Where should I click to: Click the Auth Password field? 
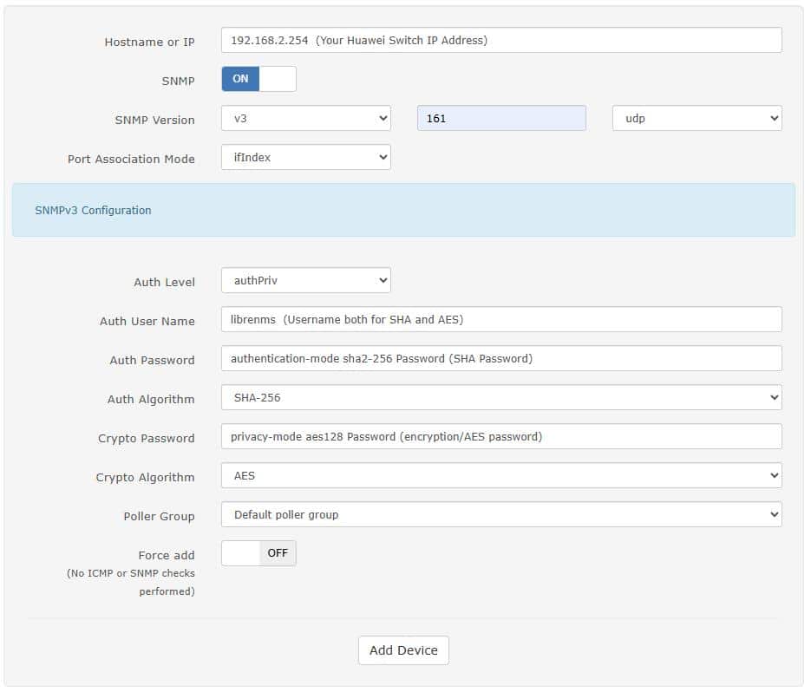pos(501,358)
